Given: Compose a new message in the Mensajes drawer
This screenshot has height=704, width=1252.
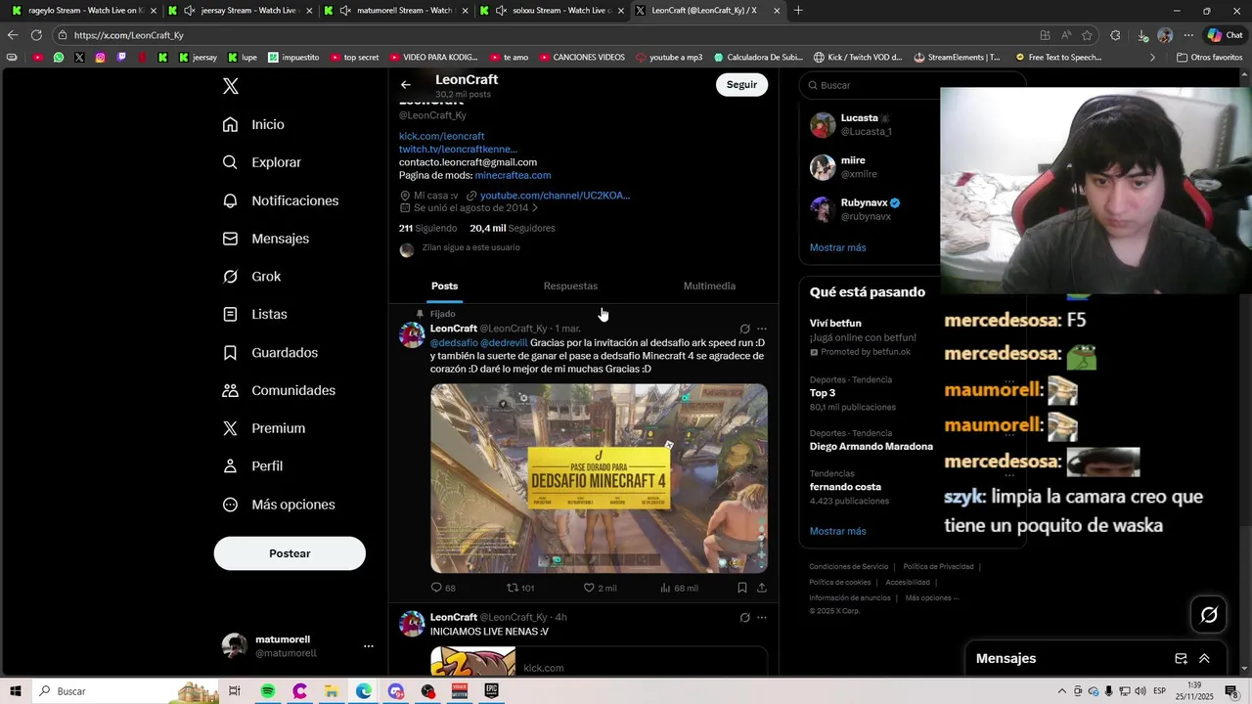Looking at the screenshot, I should point(1181,659).
